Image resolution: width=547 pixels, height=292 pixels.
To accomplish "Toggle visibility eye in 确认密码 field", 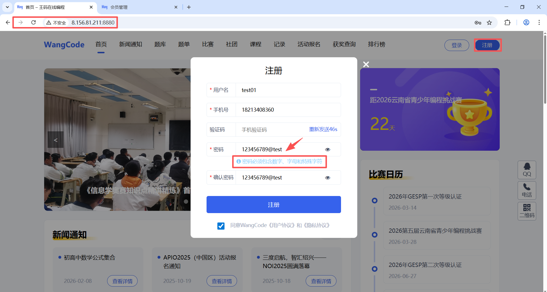I will click(x=328, y=178).
